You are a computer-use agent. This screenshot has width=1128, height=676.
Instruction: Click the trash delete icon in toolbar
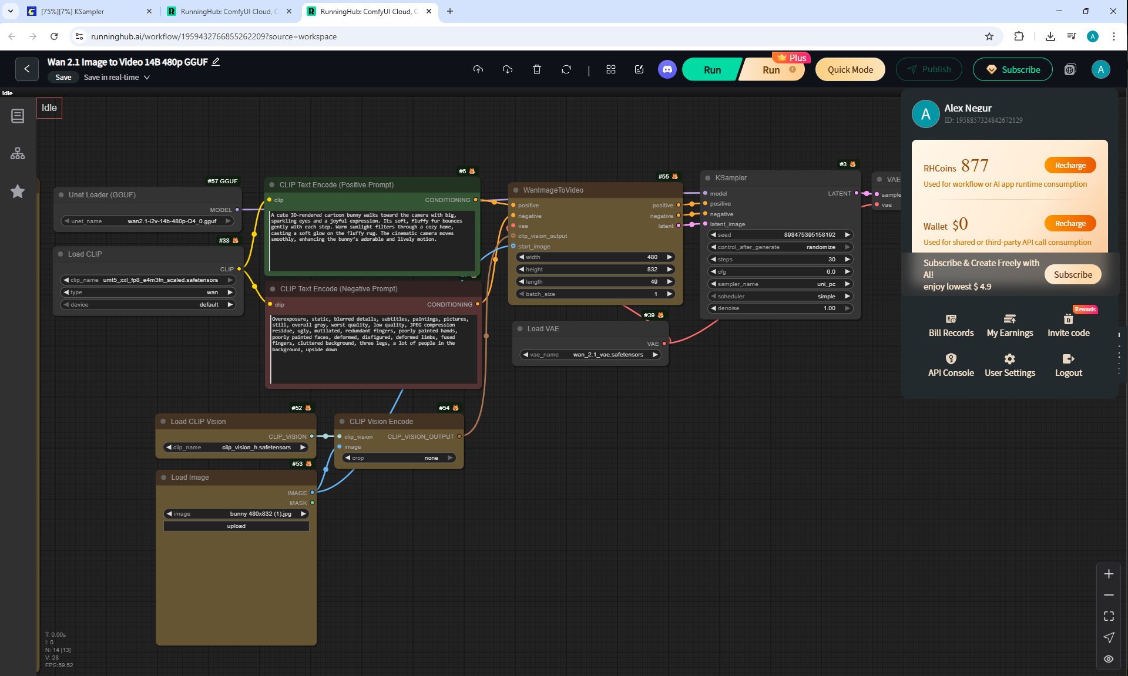(x=536, y=69)
